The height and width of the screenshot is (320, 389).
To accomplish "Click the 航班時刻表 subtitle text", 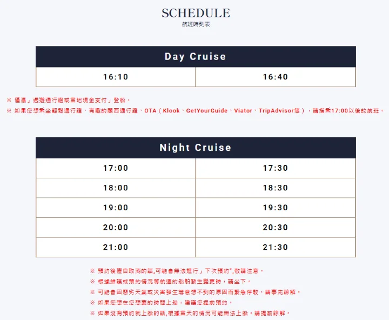I will coord(196,24).
